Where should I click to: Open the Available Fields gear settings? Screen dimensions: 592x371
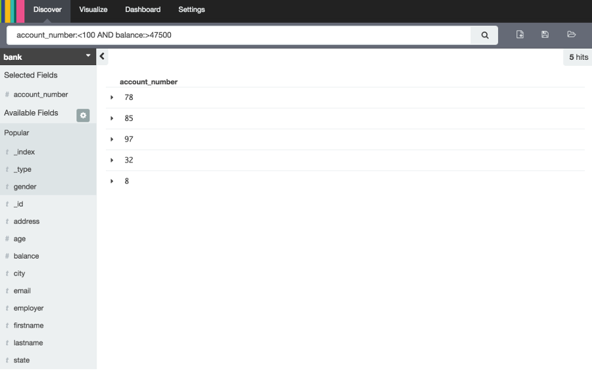click(83, 116)
